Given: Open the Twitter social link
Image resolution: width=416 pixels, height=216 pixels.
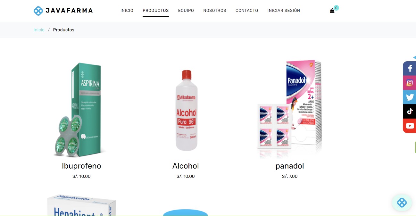Looking at the screenshot, I should [410, 97].
